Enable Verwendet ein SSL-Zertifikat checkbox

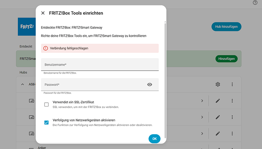click(46, 104)
